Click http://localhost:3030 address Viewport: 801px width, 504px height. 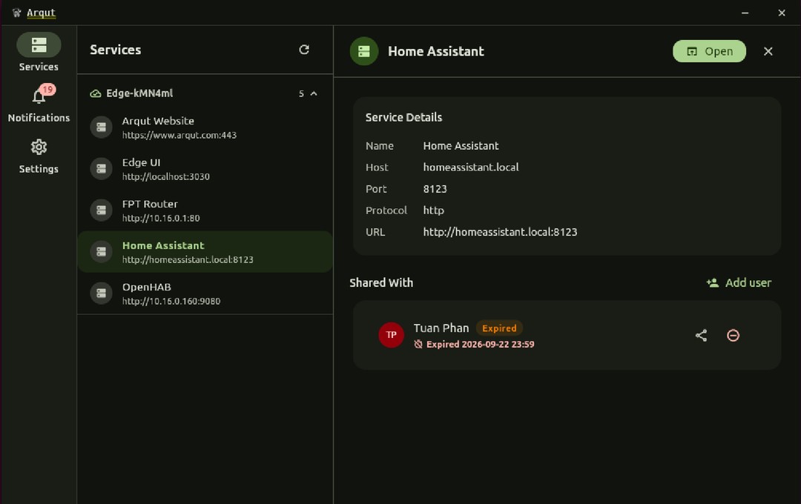tap(166, 176)
